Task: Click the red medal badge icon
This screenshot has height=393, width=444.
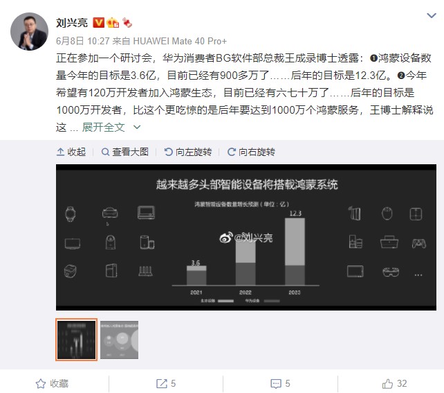Action: pyautogui.click(x=127, y=22)
